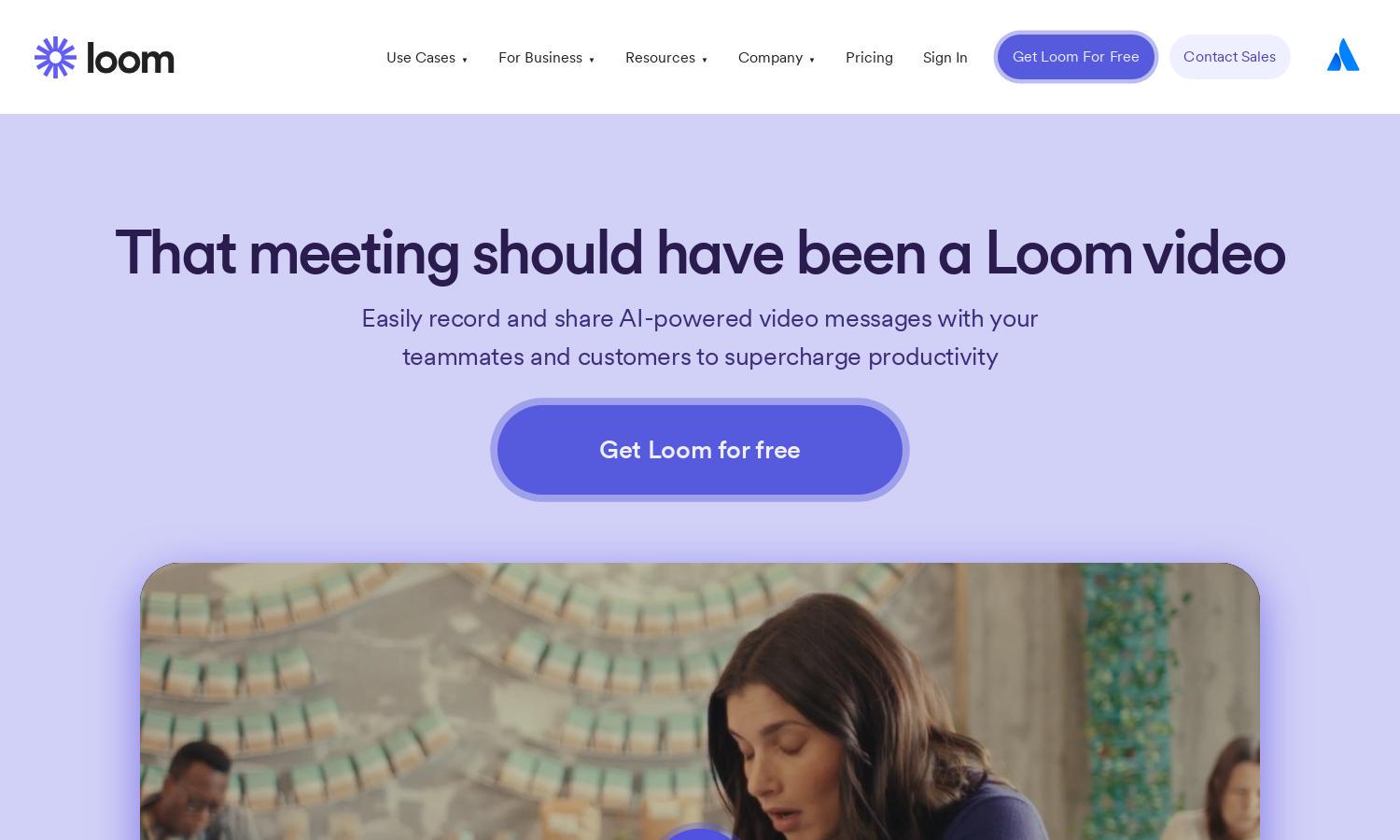The height and width of the screenshot is (840, 1400).
Task: Open the Company menu
Action: click(x=770, y=58)
